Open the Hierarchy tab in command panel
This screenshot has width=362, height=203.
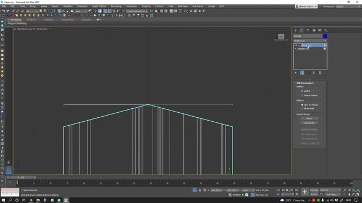coord(308,30)
